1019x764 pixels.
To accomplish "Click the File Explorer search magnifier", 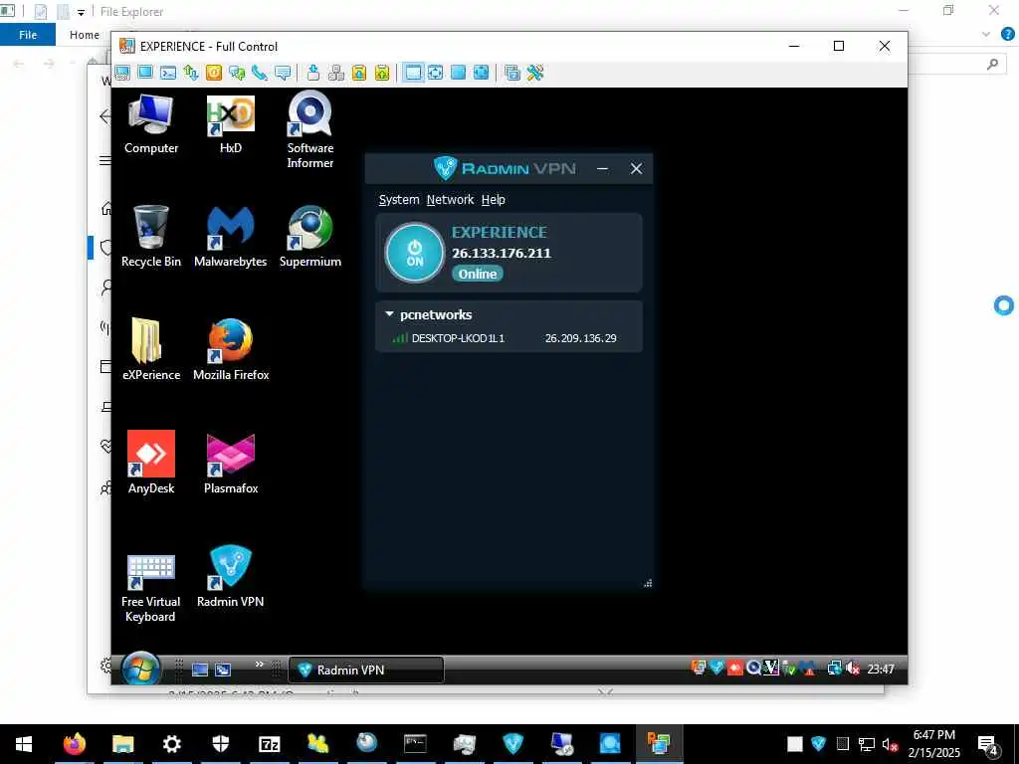I will [x=992, y=64].
